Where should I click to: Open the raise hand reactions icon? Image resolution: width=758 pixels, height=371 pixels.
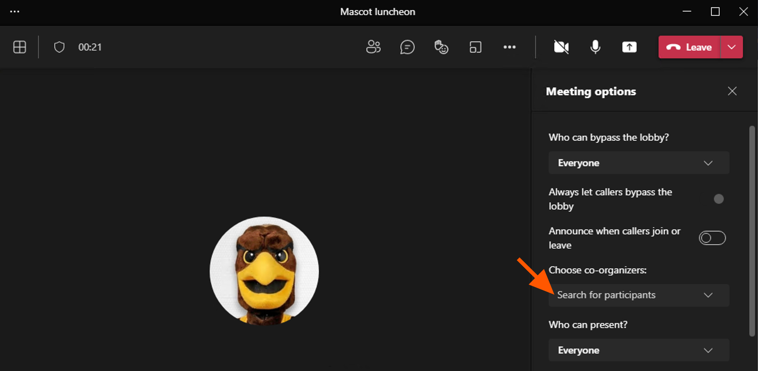tap(441, 47)
